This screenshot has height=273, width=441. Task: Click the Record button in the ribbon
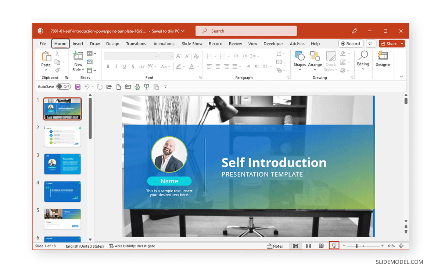[x=351, y=43]
